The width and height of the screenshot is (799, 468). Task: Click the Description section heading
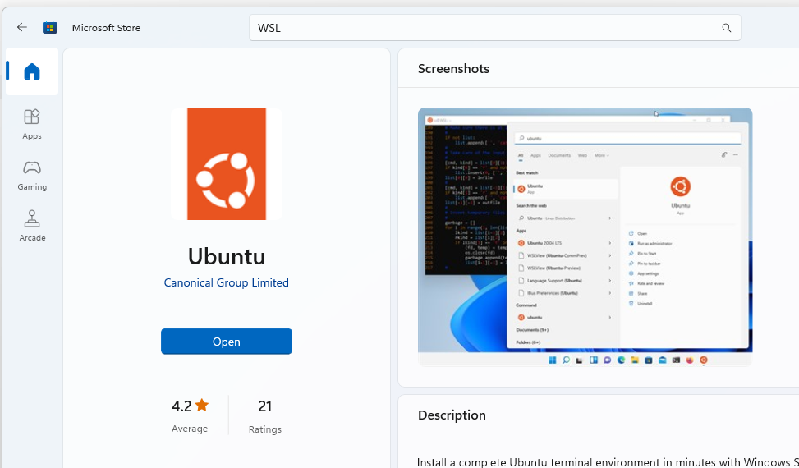point(452,415)
